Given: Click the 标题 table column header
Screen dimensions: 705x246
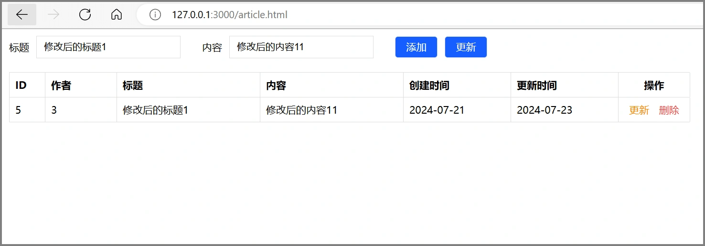Looking at the screenshot, I should [x=133, y=86].
